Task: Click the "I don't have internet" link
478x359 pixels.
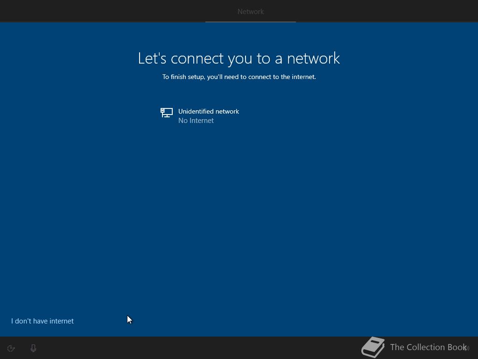Action: coord(42,321)
